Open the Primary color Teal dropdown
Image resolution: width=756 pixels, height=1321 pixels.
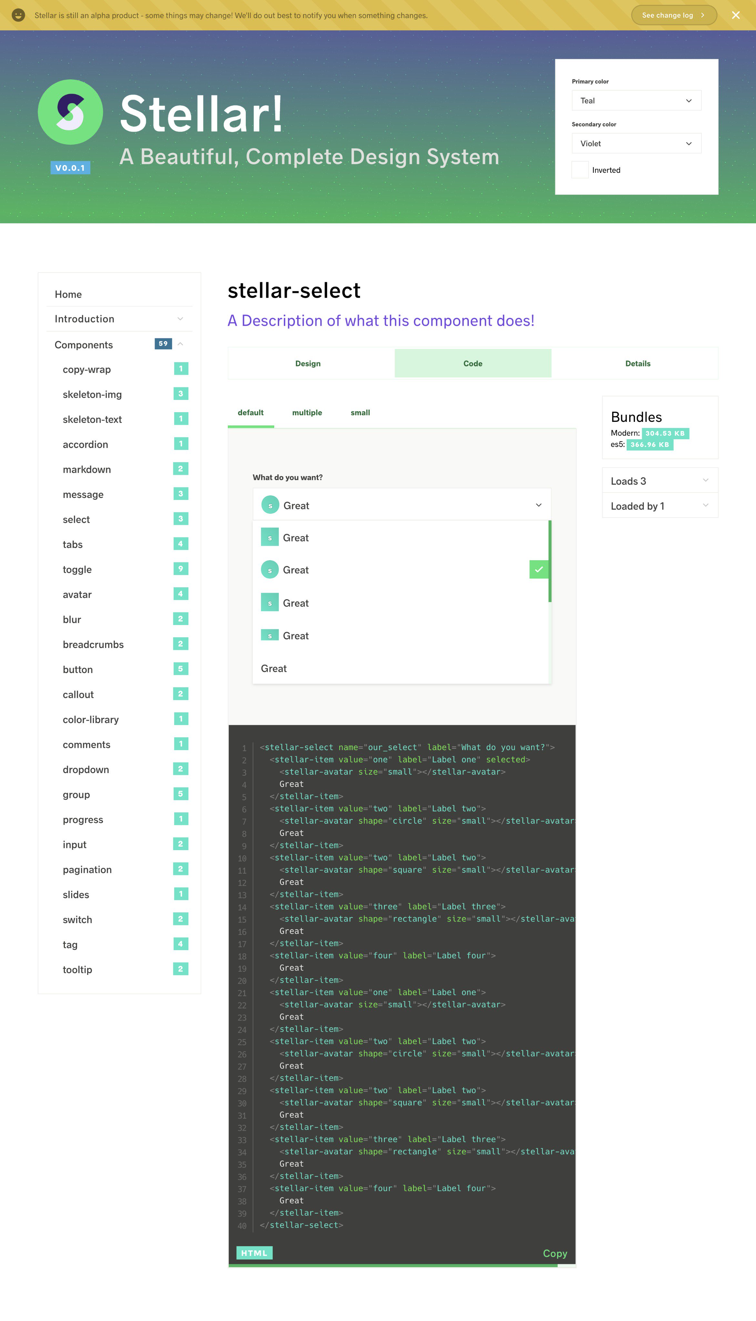[636, 101]
